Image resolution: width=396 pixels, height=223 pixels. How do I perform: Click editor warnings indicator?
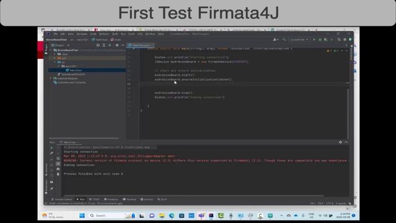click(333, 51)
